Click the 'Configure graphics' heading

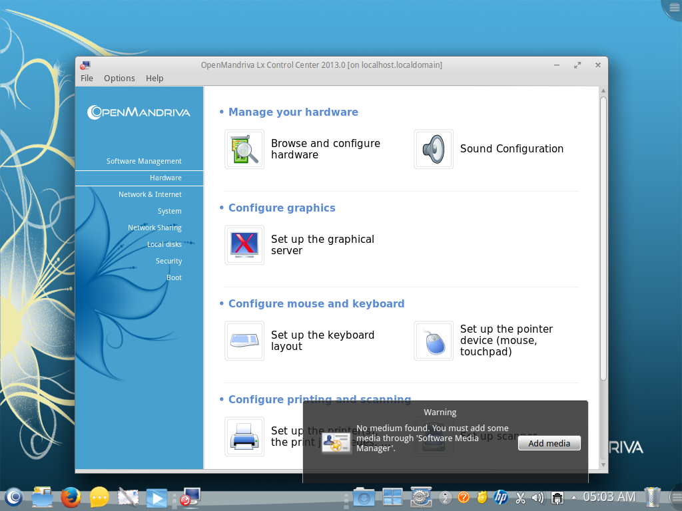282,208
